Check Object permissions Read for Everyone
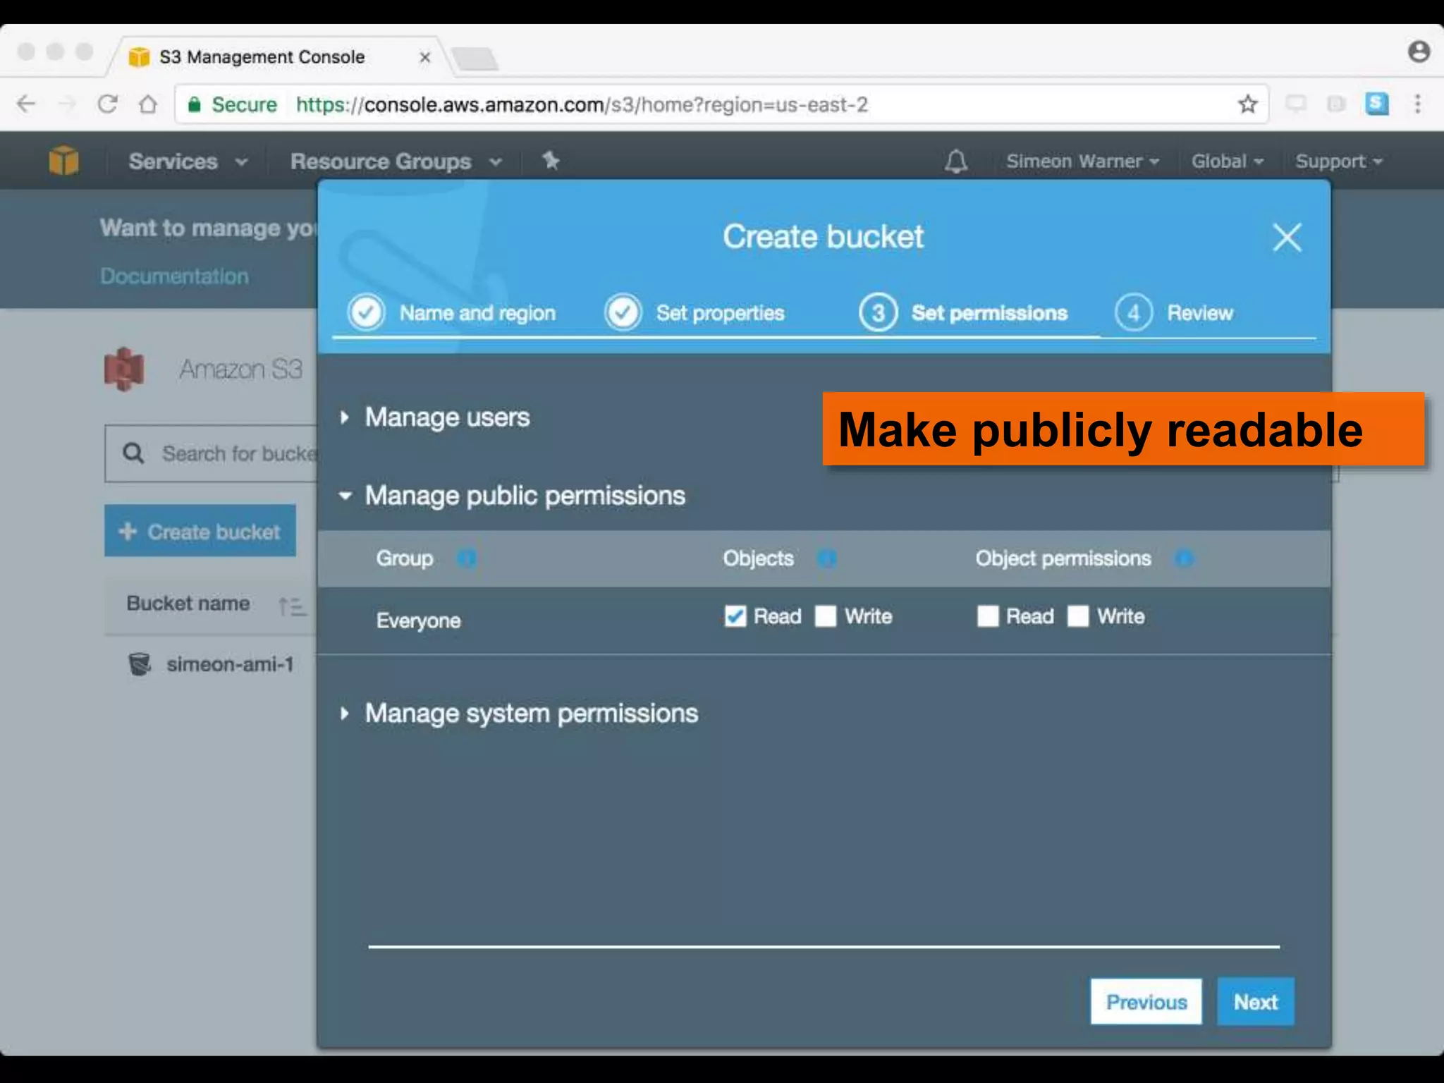The height and width of the screenshot is (1083, 1444). 988,616
